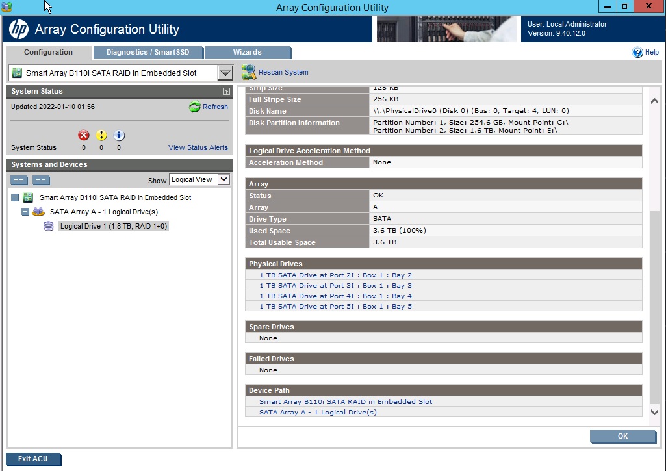
Task: Click the Acceleration Method 'None' value
Action: (382, 162)
